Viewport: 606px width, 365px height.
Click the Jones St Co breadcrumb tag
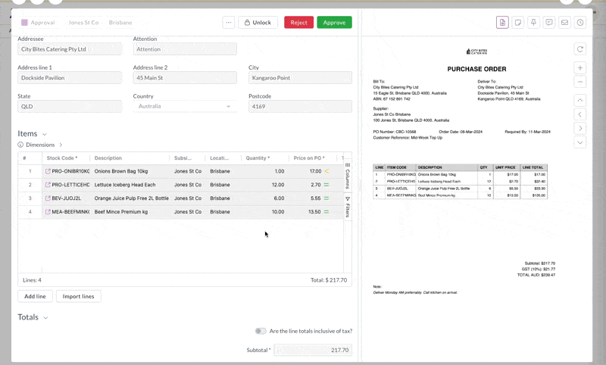pyautogui.click(x=83, y=23)
